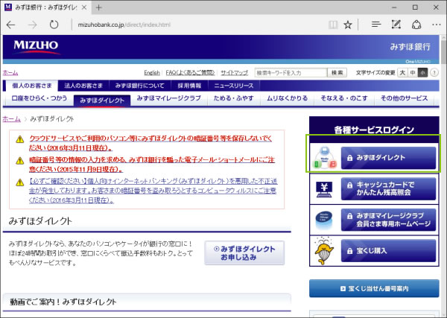Click みずほダイレクトお申し込み button
Viewport: 447px width, 318px height.
[x=244, y=252]
